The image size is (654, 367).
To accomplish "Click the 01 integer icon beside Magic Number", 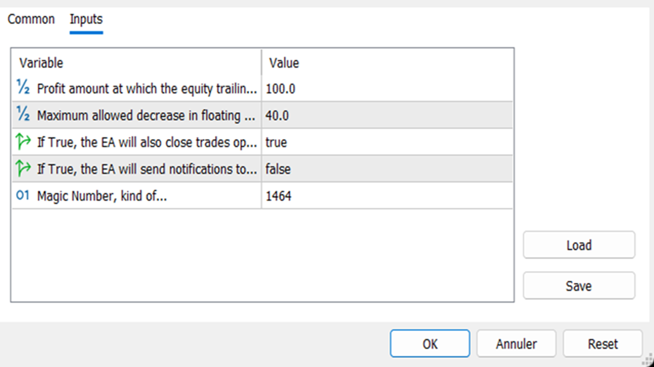I will (x=23, y=195).
